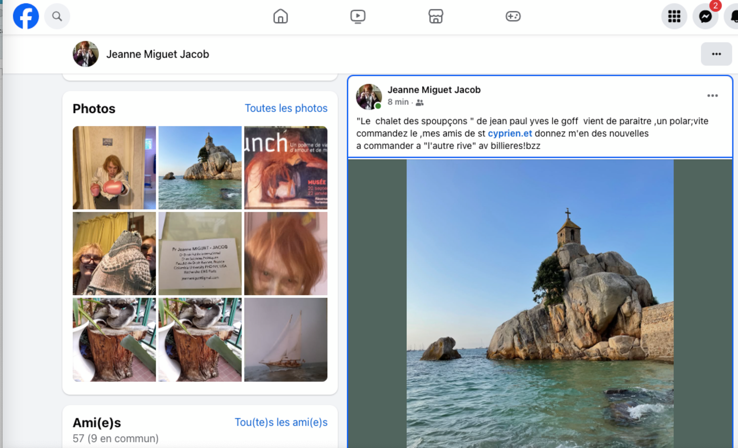The image size is (738, 448).
Task: Open the notifications bell
Action: (x=732, y=16)
